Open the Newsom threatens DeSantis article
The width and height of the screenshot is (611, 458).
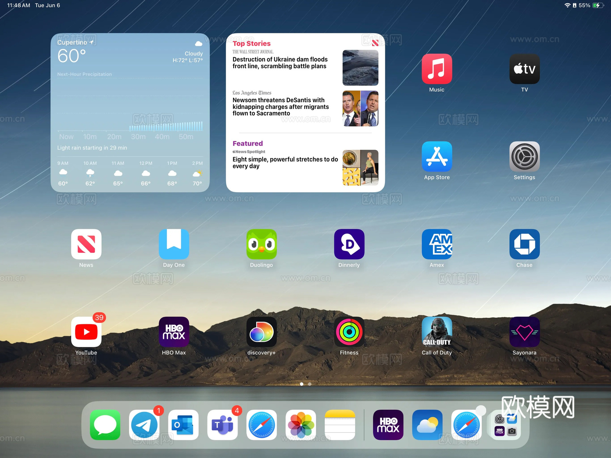coord(281,107)
